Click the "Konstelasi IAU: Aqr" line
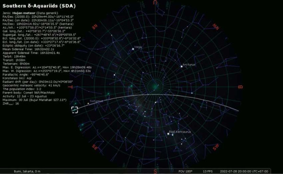The width and height of the screenshot is (283, 174). (x=17, y=78)
